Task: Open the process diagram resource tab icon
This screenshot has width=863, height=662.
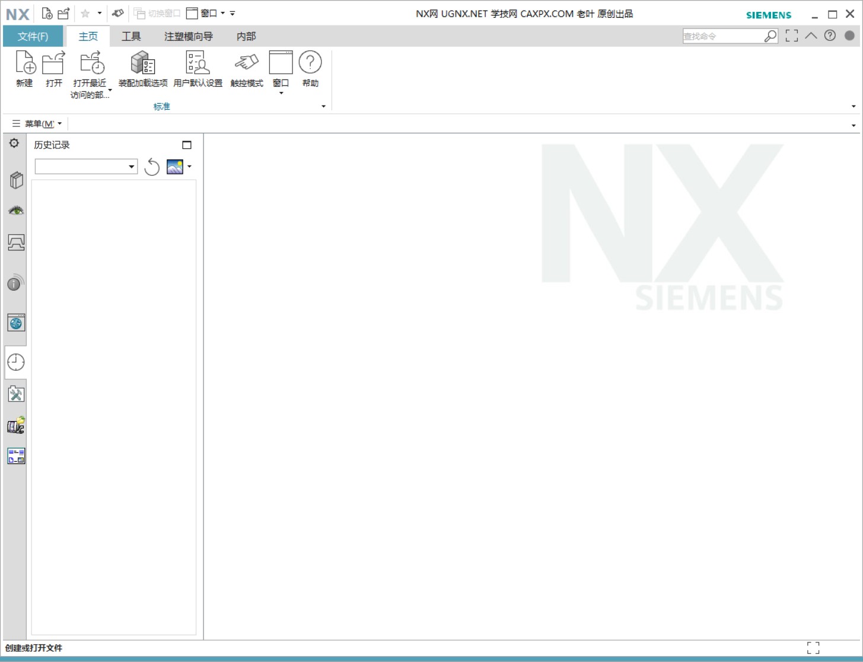Action: click(x=16, y=456)
